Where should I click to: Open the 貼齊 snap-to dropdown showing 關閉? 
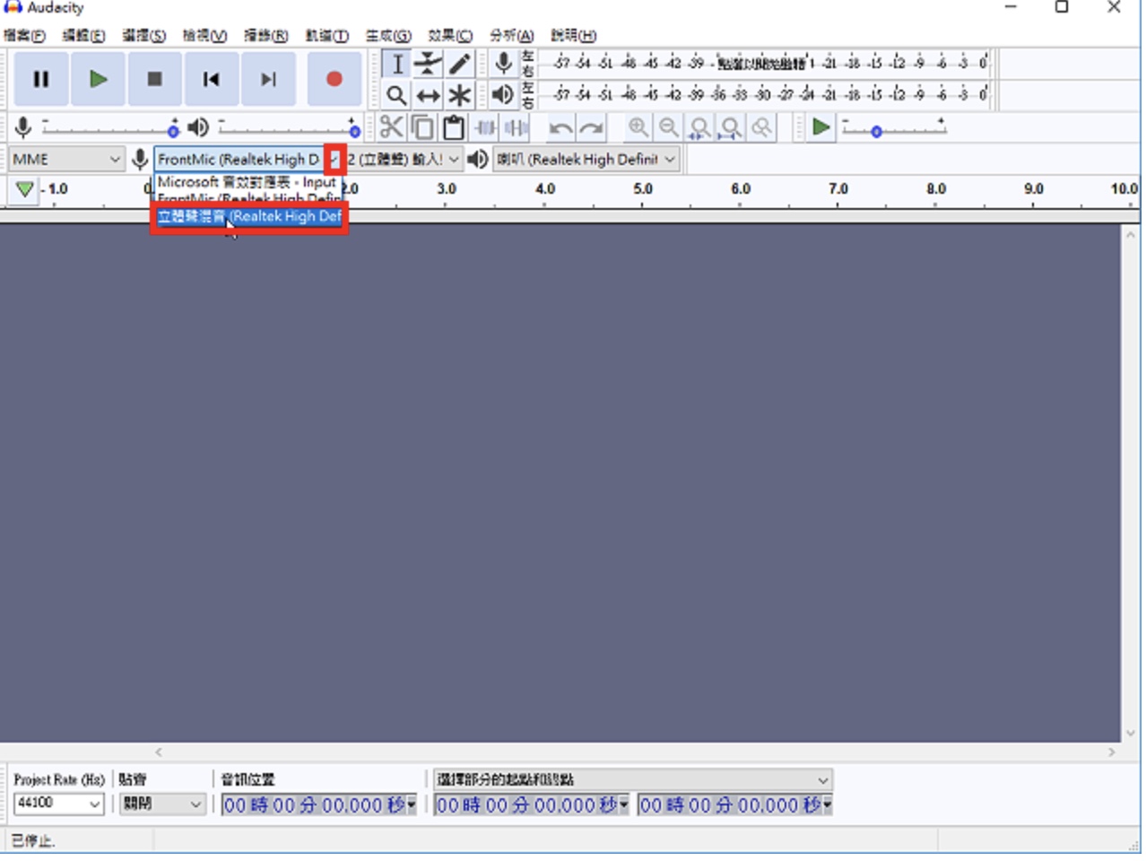pyautogui.click(x=162, y=804)
